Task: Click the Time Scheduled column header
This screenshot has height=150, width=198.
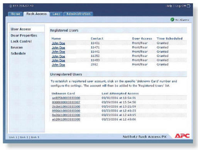Action: click(x=169, y=39)
